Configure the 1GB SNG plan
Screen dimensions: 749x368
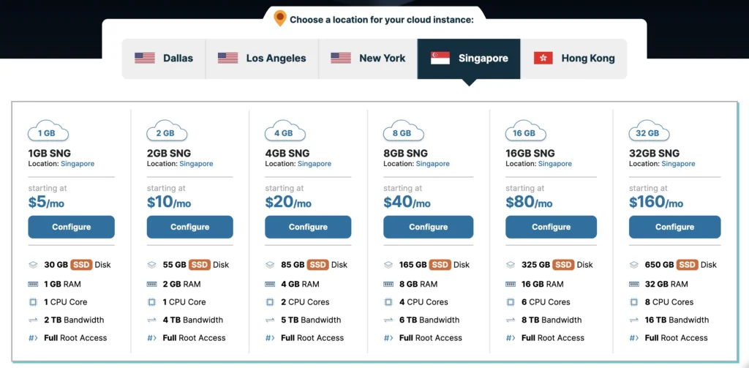tap(71, 227)
